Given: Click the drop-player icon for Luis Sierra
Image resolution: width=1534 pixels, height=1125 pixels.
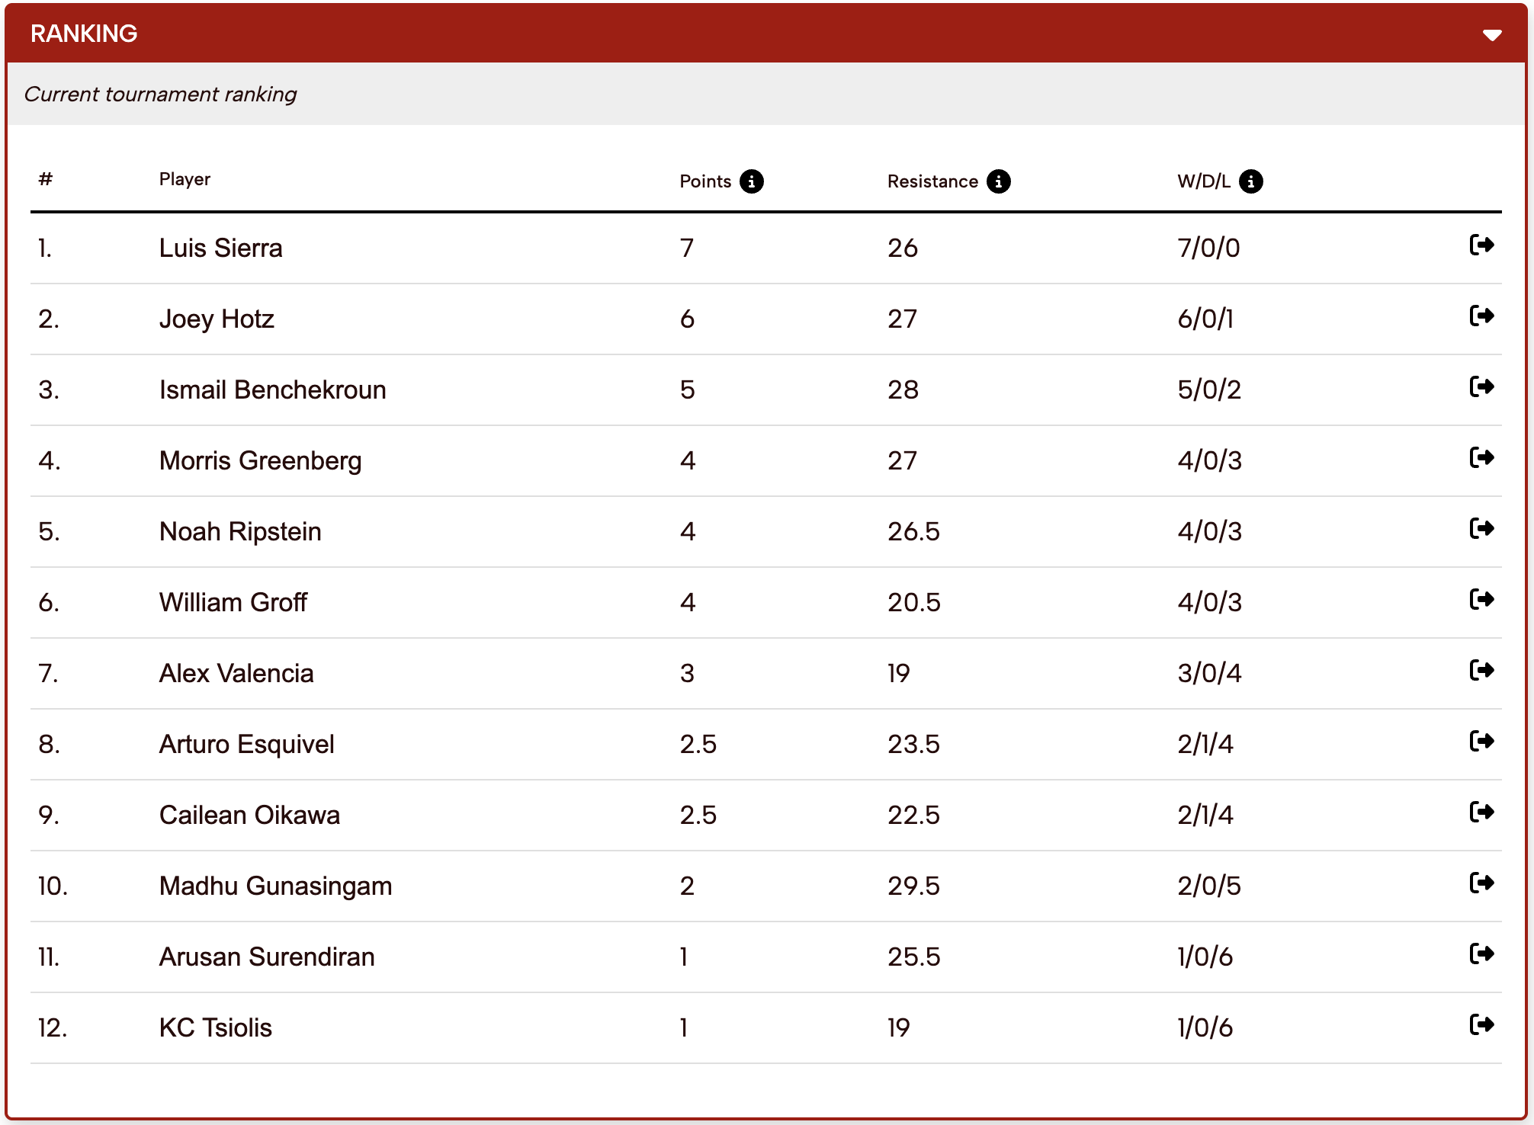Looking at the screenshot, I should [1481, 245].
